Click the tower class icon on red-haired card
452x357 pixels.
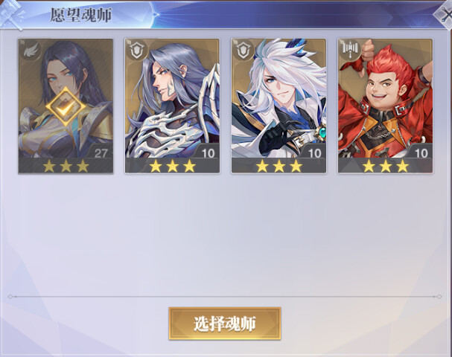coord(350,49)
